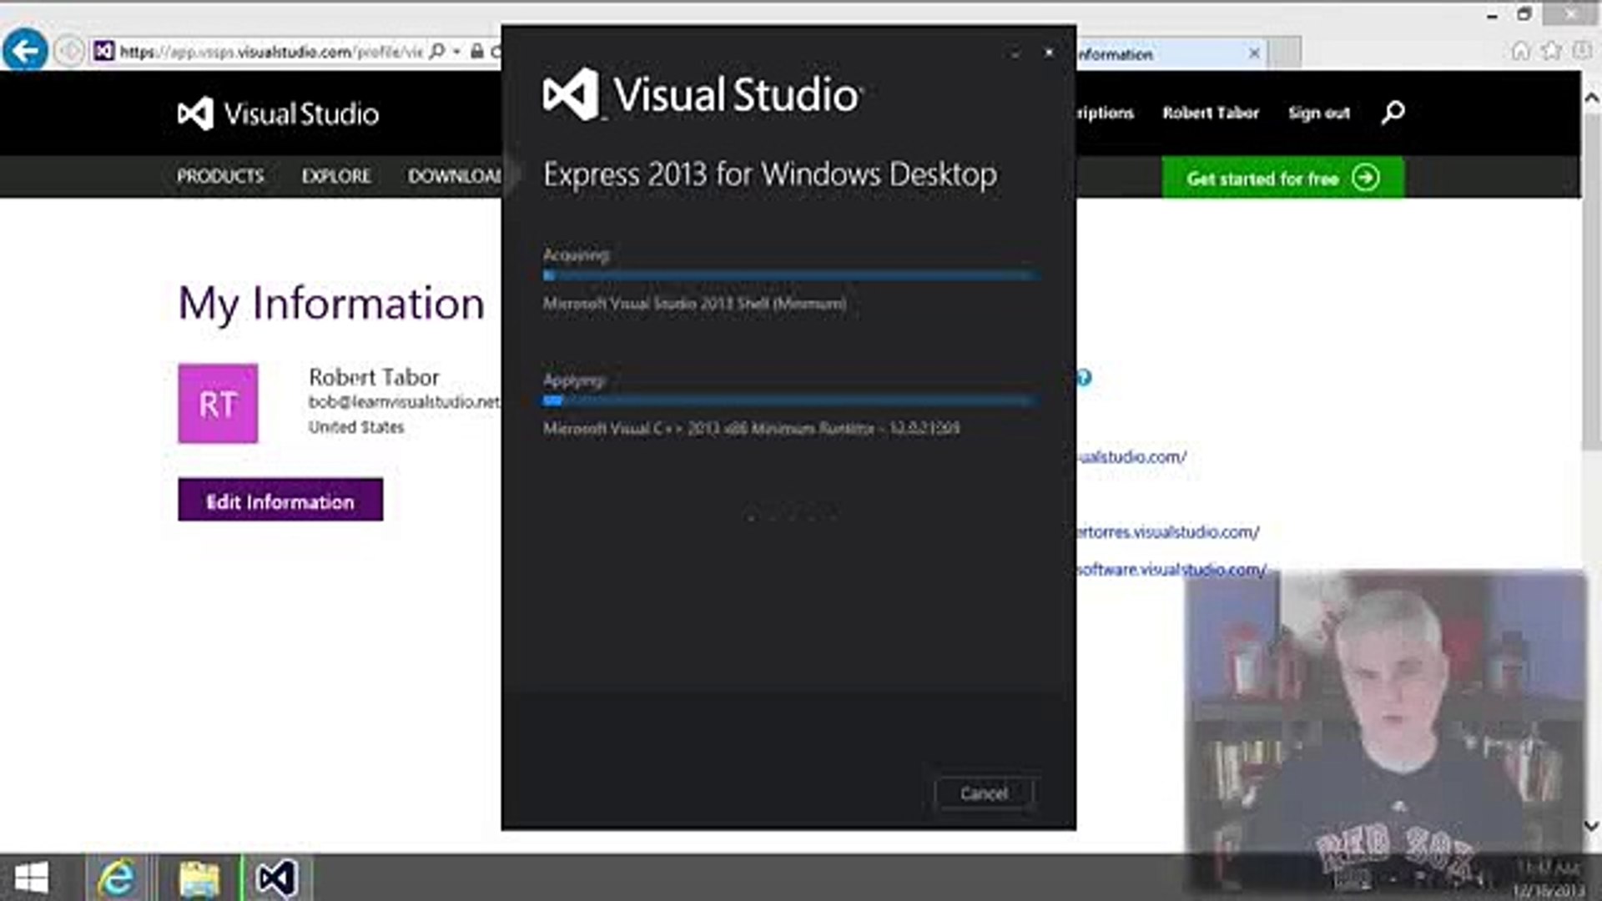
Task: Open the address bar dropdown arrow
Action: coord(456,52)
